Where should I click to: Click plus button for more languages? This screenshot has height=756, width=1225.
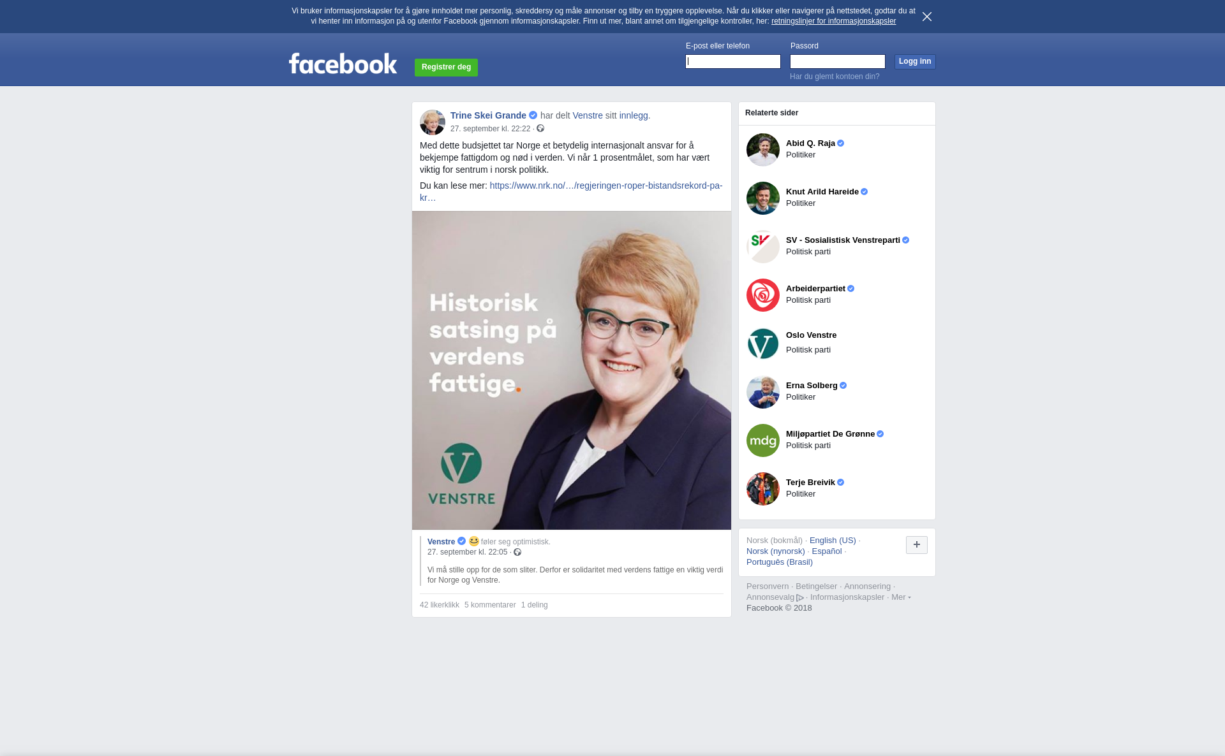pyautogui.click(x=917, y=545)
